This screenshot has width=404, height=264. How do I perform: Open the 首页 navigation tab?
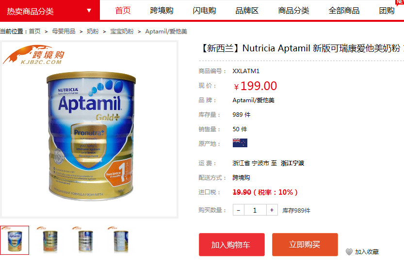coord(123,11)
